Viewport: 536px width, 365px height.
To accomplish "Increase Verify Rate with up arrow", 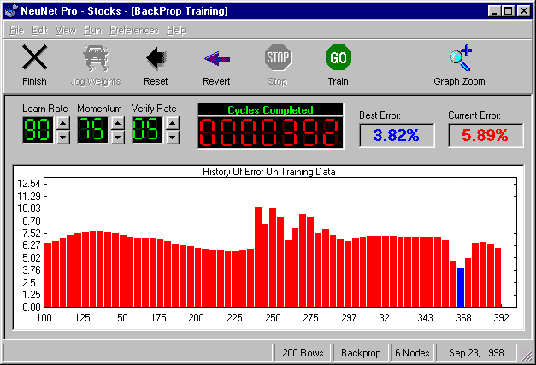I will (x=172, y=124).
